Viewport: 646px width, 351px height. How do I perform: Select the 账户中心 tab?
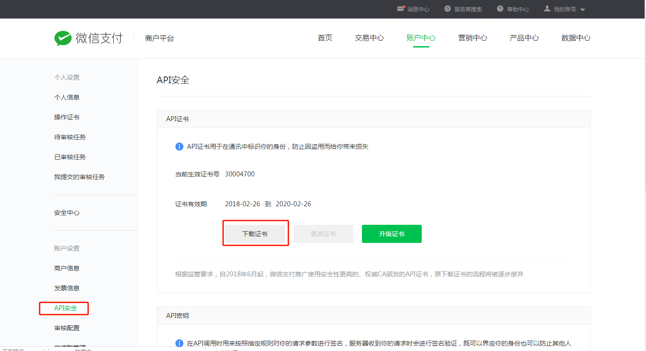421,38
